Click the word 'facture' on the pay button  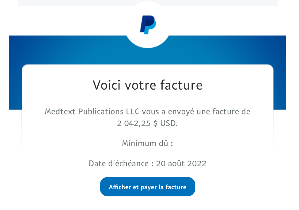tap(176, 187)
